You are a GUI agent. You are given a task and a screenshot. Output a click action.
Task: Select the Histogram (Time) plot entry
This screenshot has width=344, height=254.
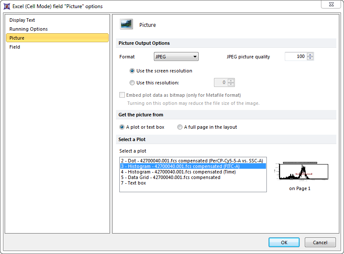click(x=178, y=172)
